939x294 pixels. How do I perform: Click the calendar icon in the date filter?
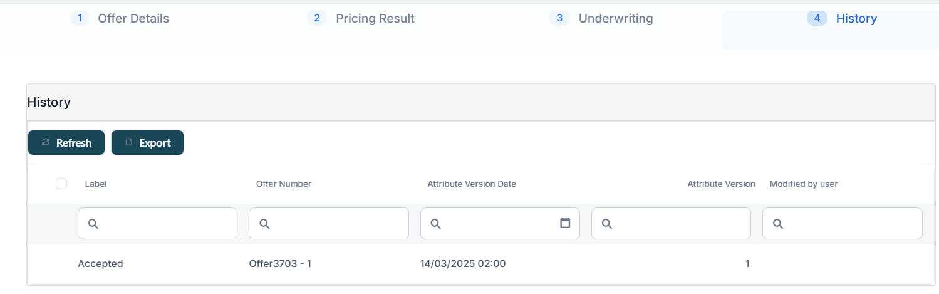coord(565,223)
